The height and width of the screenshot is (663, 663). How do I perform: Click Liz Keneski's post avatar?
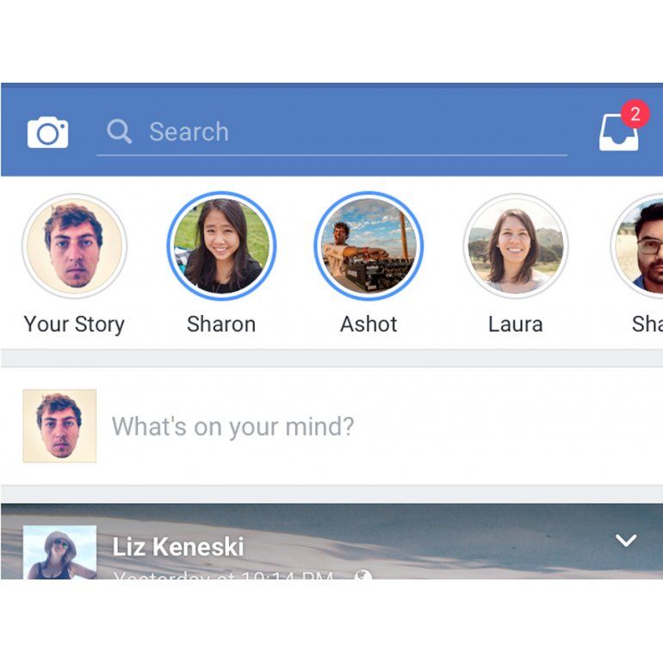tap(59, 552)
